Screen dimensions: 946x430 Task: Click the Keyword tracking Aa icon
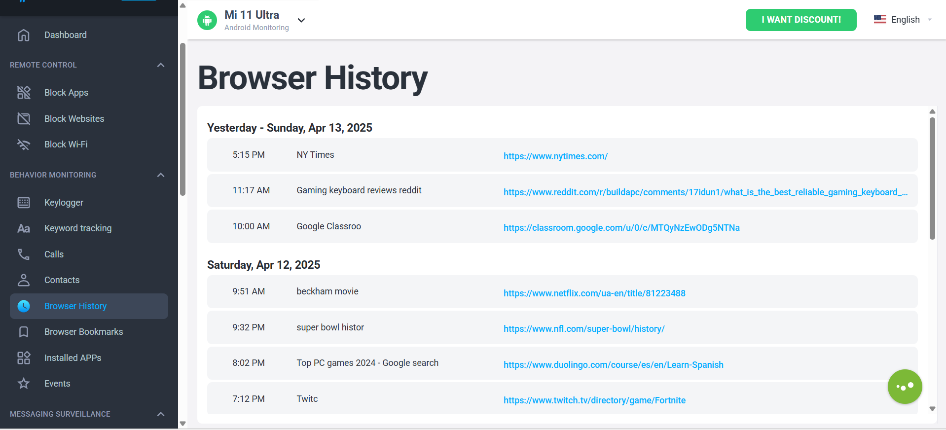tap(24, 228)
